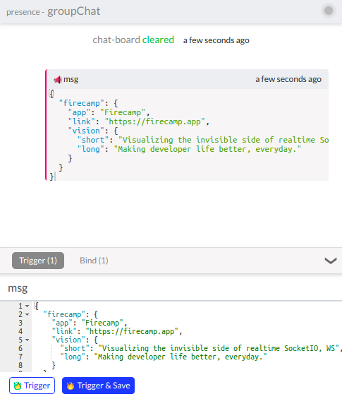
Task: Click the white Trigger button
Action: pos(32,386)
